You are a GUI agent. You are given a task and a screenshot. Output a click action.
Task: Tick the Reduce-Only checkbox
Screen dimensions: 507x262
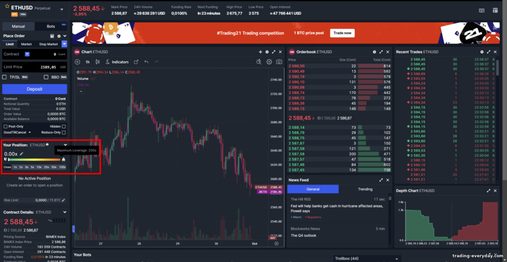[64, 132]
